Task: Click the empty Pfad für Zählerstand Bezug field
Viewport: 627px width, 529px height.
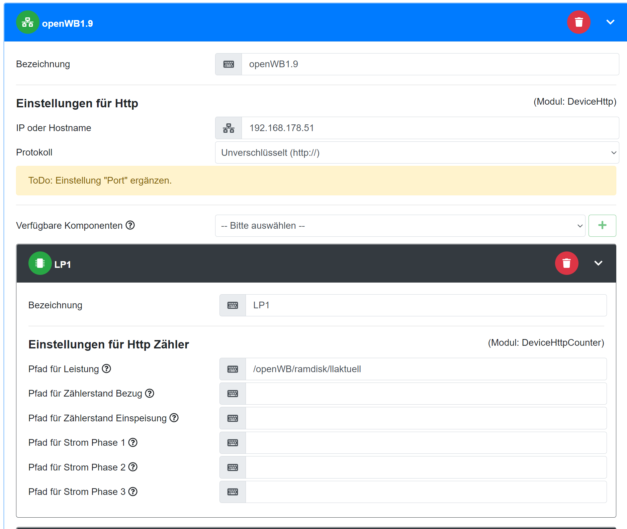Action: pos(426,394)
